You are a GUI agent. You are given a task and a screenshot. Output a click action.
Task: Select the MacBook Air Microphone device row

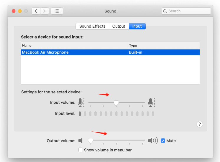coord(110,52)
